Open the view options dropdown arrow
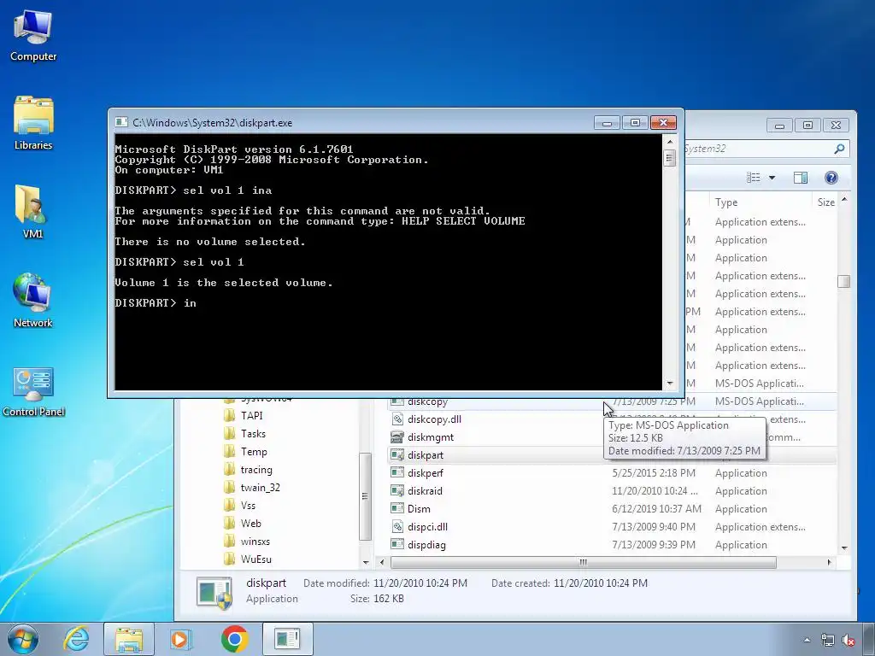Viewport: 875px width, 656px height. point(772,178)
